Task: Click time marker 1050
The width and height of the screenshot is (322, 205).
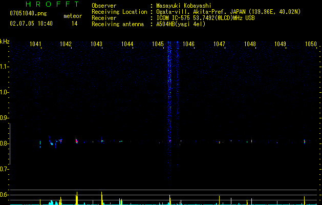Action: pyautogui.click(x=311, y=44)
